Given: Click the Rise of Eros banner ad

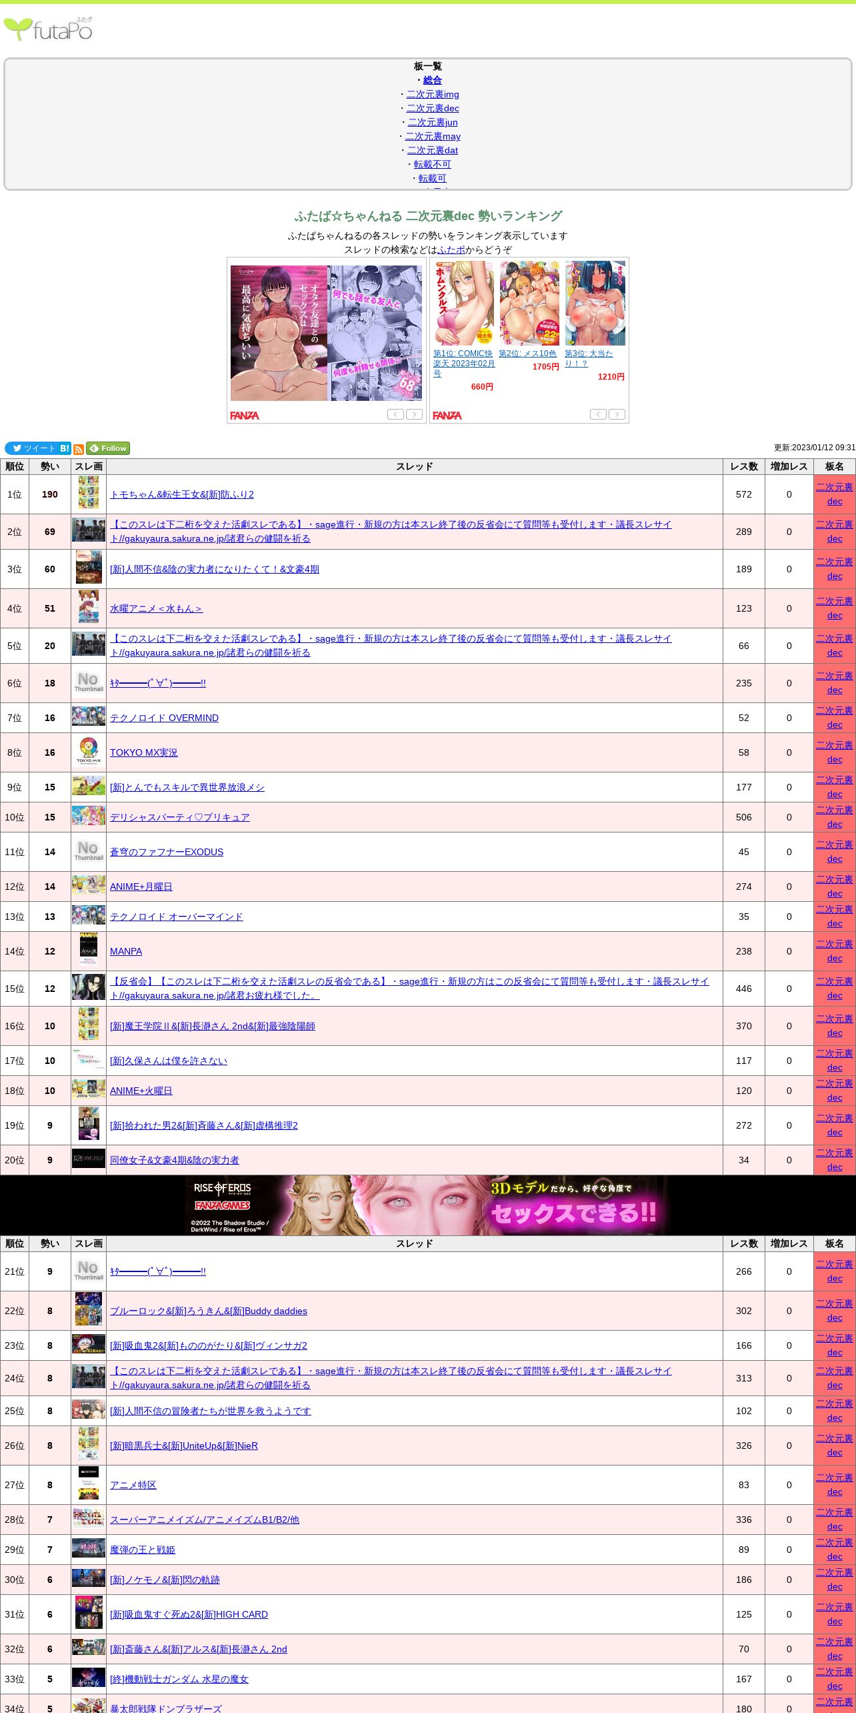Looking at the screenshot, I should pos(428,1205).
